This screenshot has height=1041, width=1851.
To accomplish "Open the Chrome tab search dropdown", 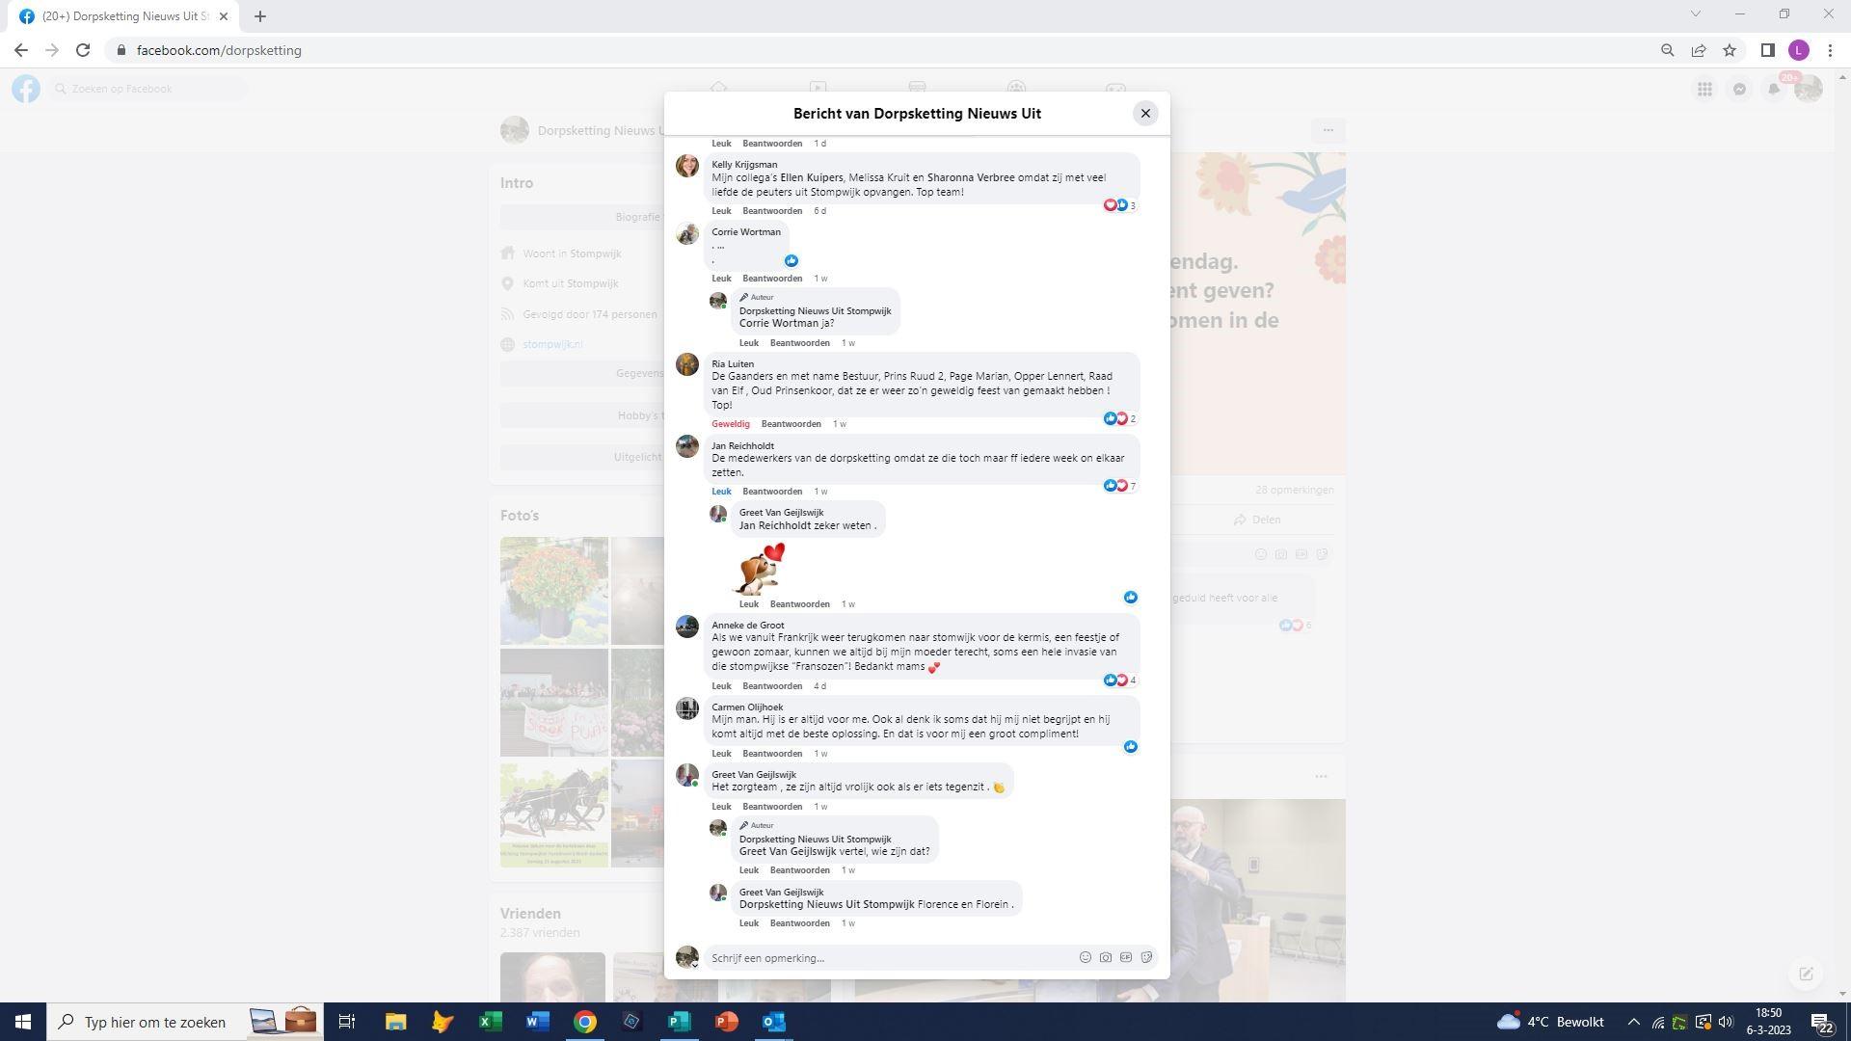I will (x=1695, y=13).
